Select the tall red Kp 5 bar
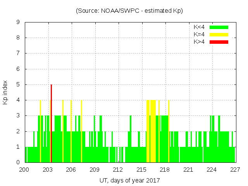The width and height of the screenshot is (248, 186). (x=51, y=123)
